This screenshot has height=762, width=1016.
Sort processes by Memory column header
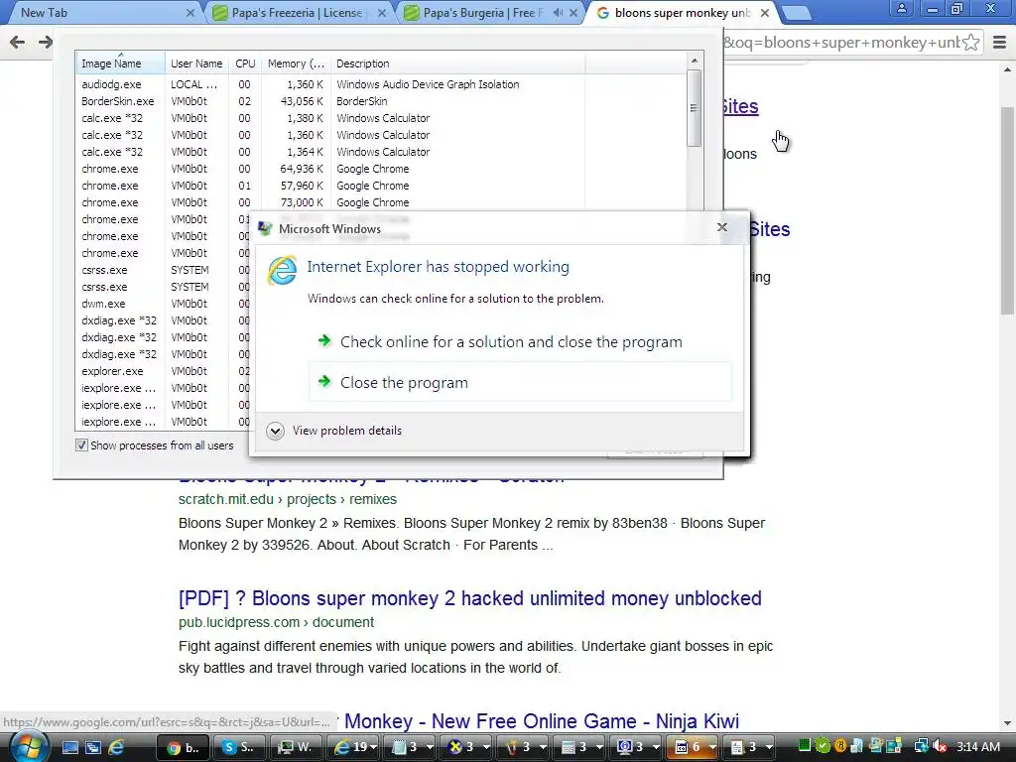[296, 63]
